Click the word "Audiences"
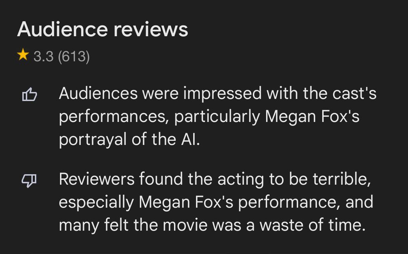Viewport: 408px width, 254px height. coord(98,94)
